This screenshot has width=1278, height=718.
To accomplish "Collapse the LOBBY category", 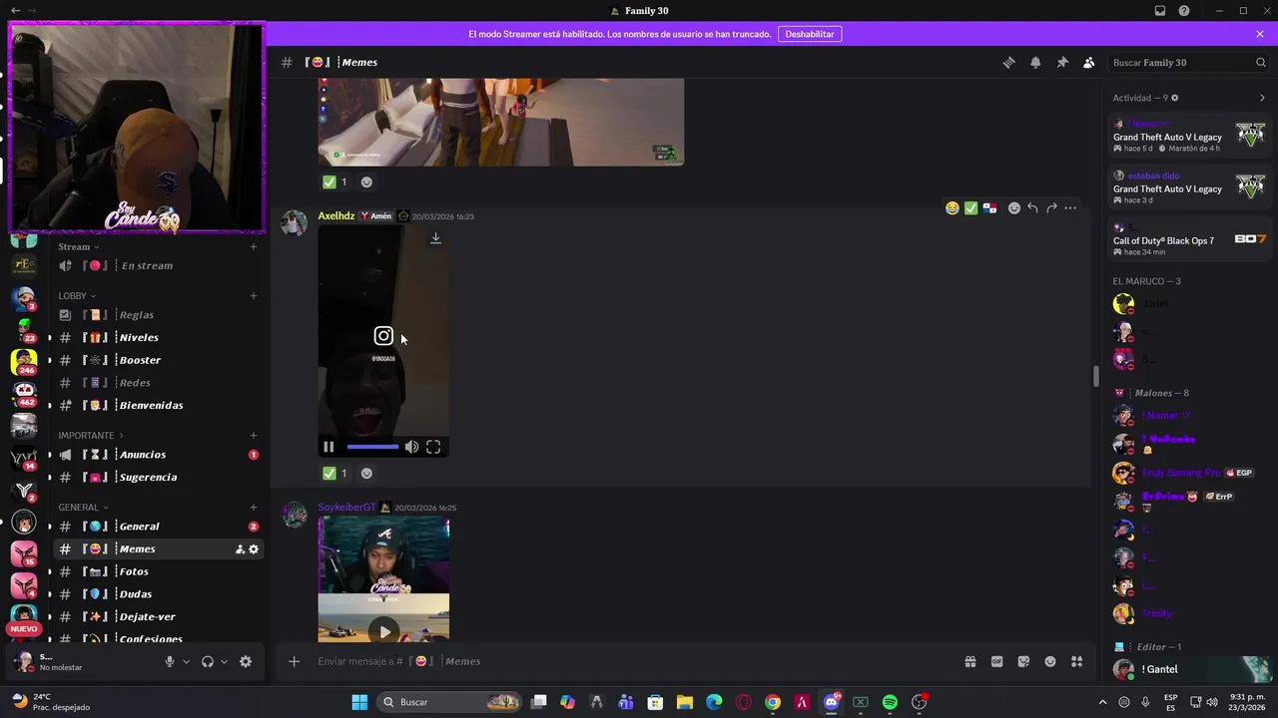I will (77, 295).
